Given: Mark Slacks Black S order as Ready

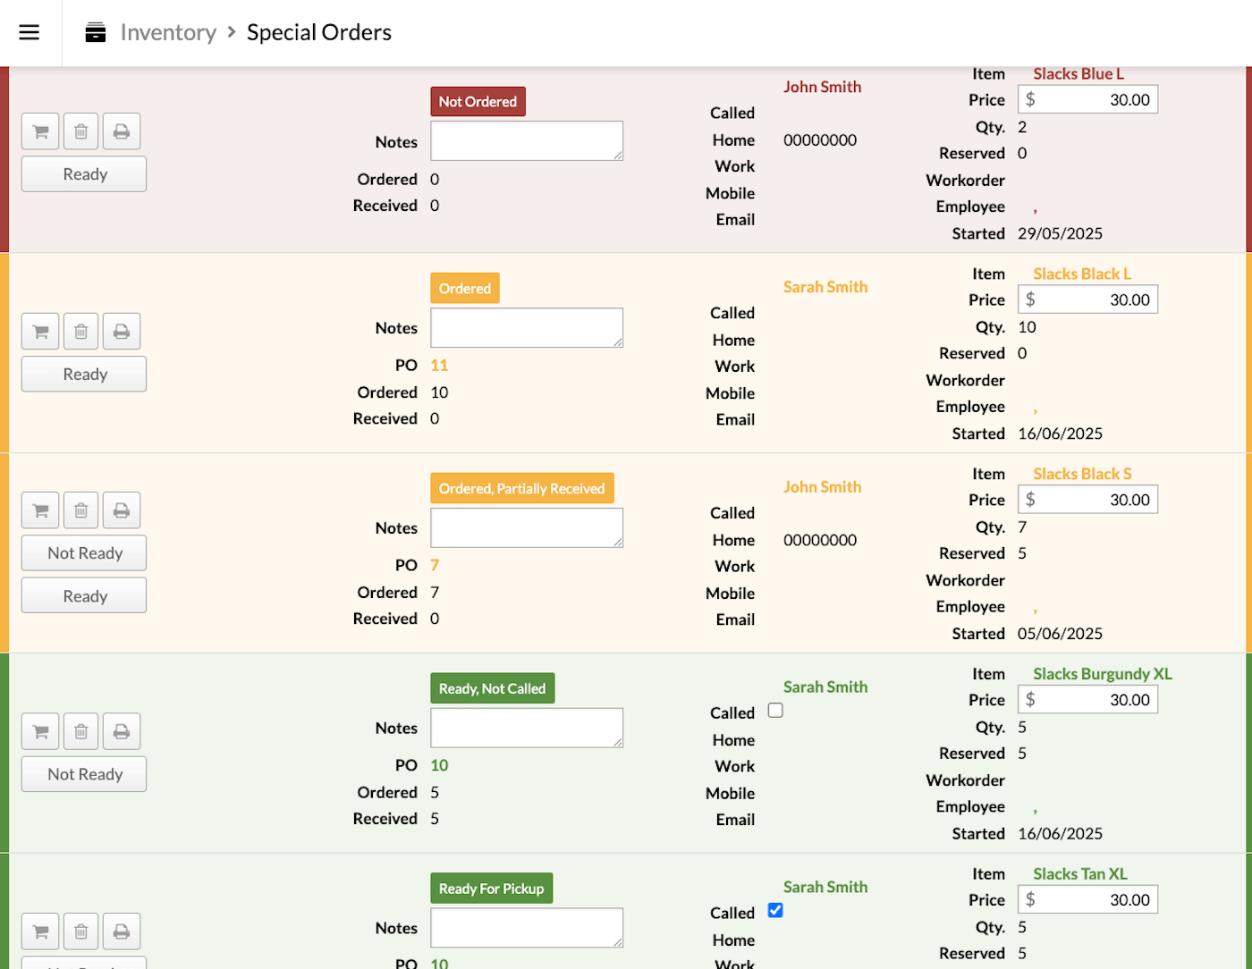Looking at the screenshot, I should [x=84, y=596].
